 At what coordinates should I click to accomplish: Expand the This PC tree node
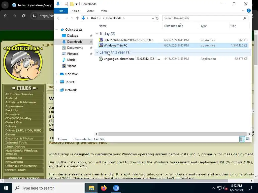coord(57,82)
